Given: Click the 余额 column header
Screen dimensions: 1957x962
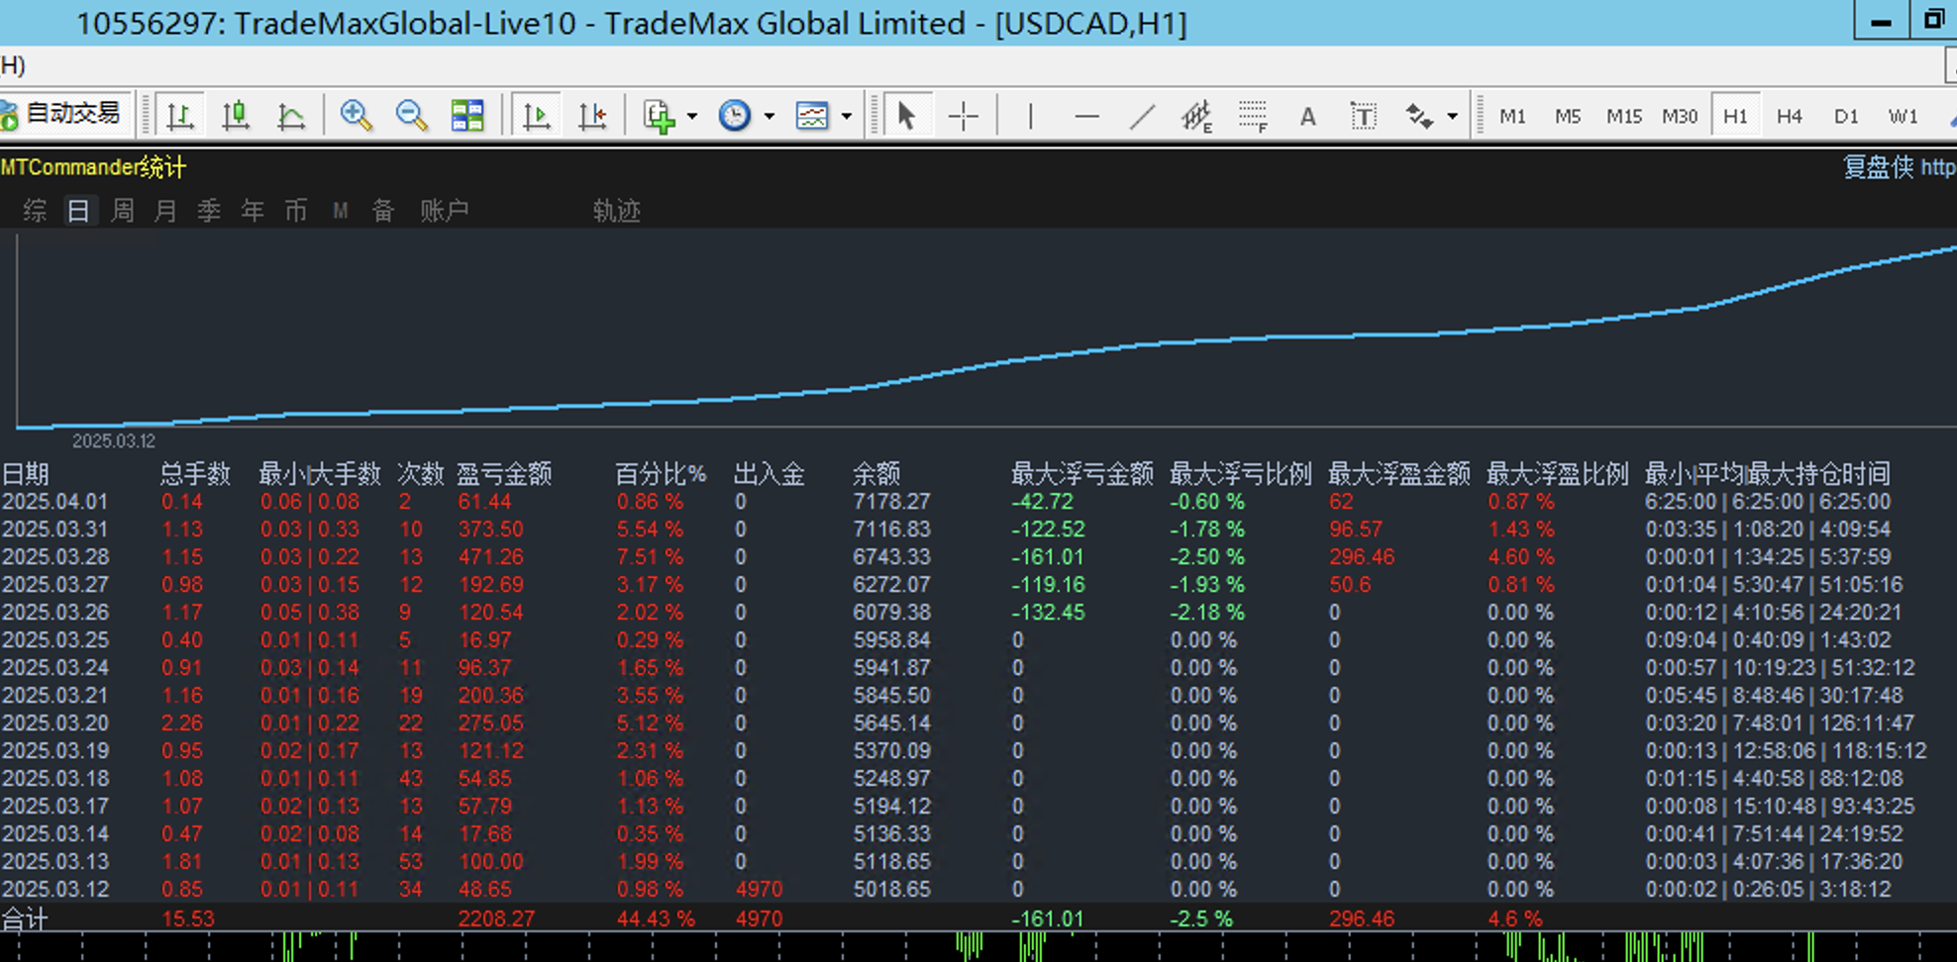Looking at the screenshot, I should (876, 474).
